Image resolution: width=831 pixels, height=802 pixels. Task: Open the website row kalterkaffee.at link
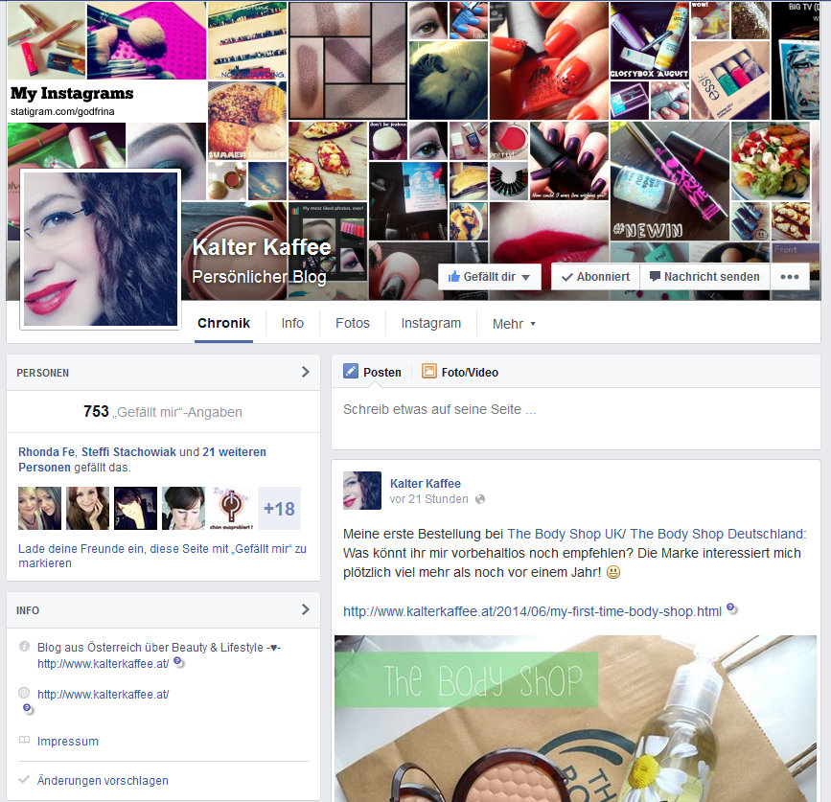(x=103, y=694)
